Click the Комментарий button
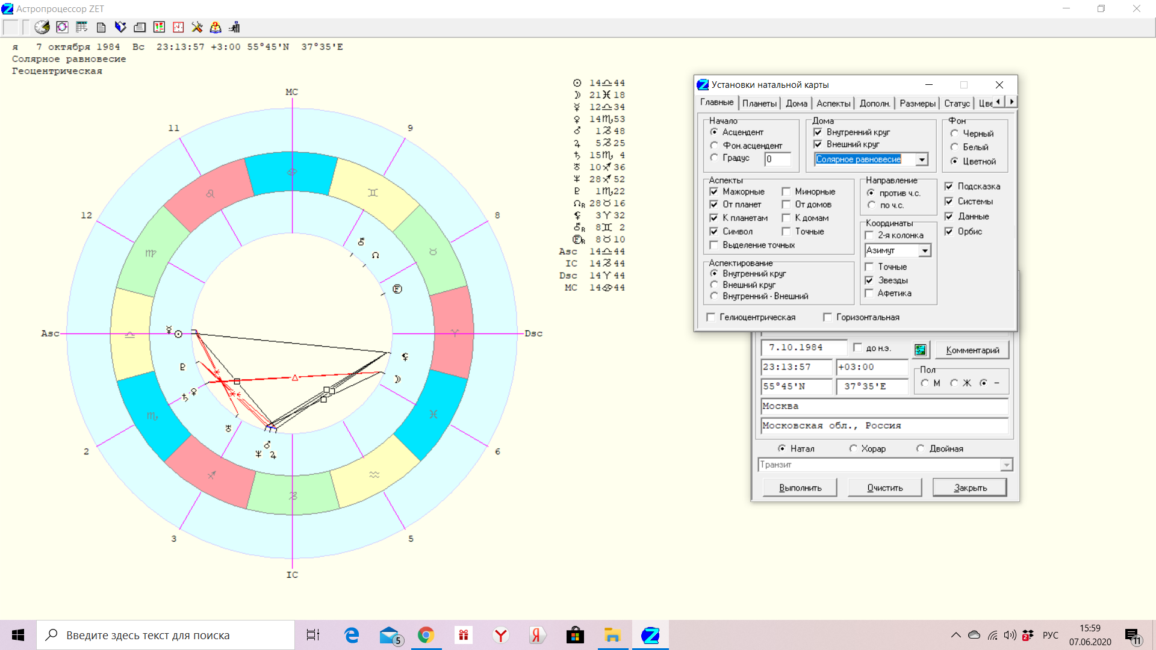Image resolution: width=1156 pixels, height=650 pixels. click(x=972, y=350)
